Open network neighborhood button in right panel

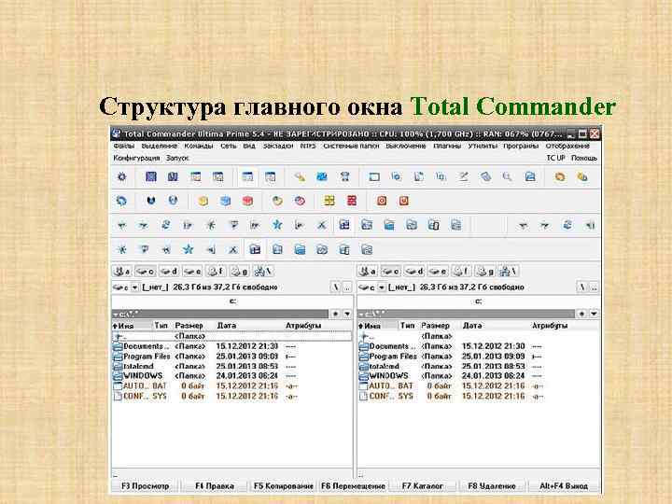pyautogui.click(x=510, y=272)
